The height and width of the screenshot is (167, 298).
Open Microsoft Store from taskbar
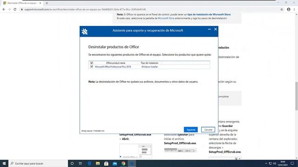pyautogui.click(x=106, y=163)
